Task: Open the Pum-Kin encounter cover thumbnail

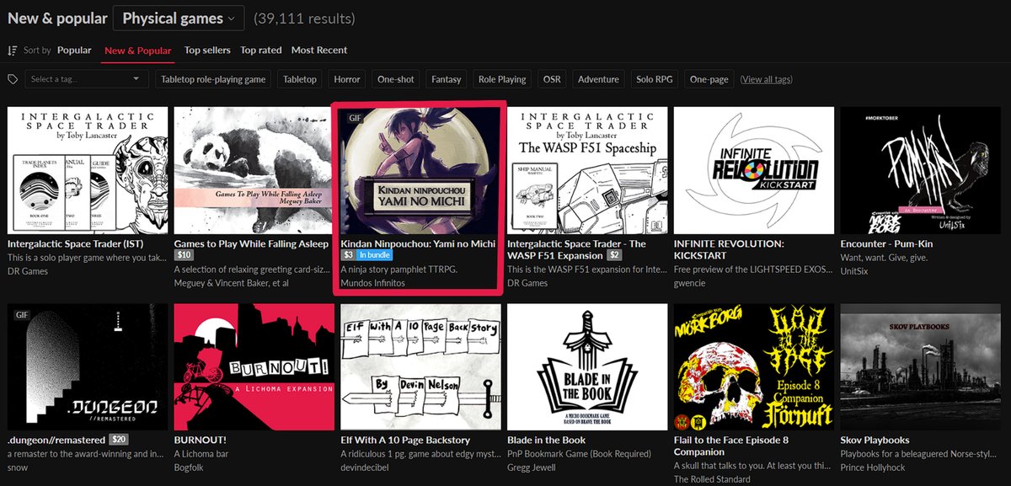Action: 922,170
